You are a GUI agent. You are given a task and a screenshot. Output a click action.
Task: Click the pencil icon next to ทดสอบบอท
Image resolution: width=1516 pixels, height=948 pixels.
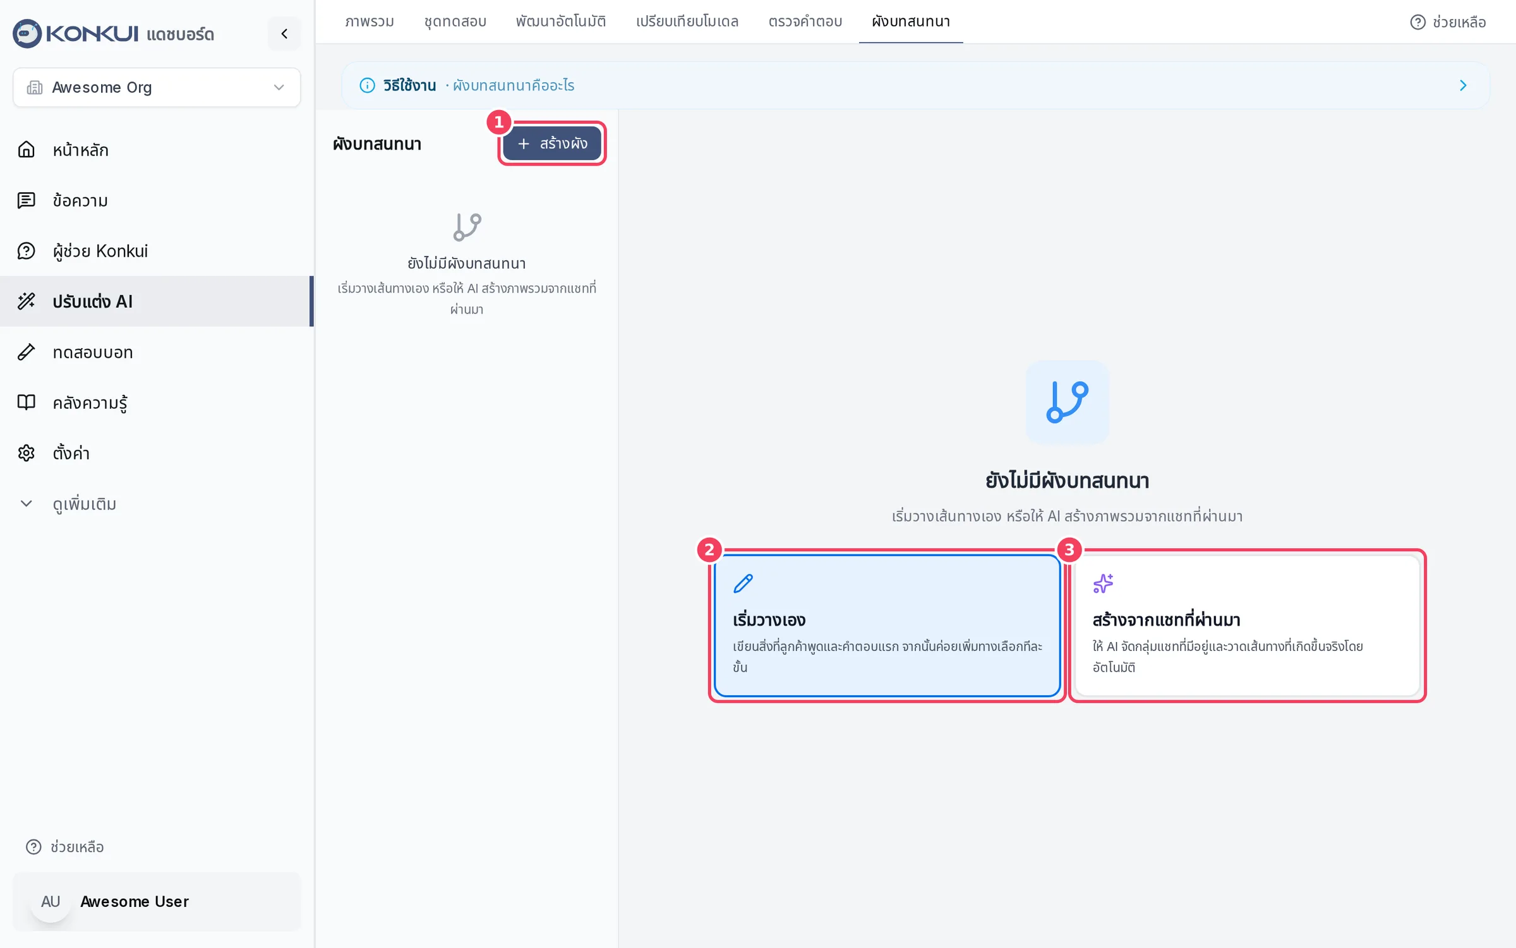[26, 352]
